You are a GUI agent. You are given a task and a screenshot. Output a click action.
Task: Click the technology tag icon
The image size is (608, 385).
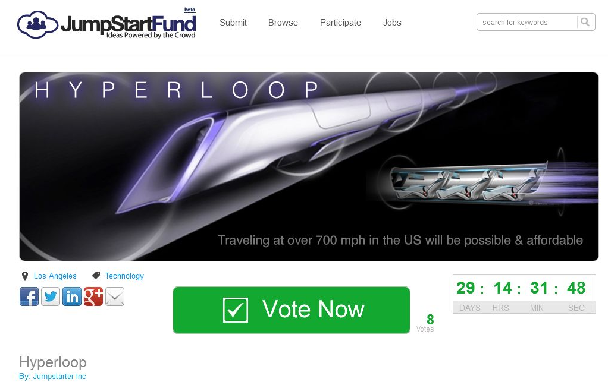96,276
